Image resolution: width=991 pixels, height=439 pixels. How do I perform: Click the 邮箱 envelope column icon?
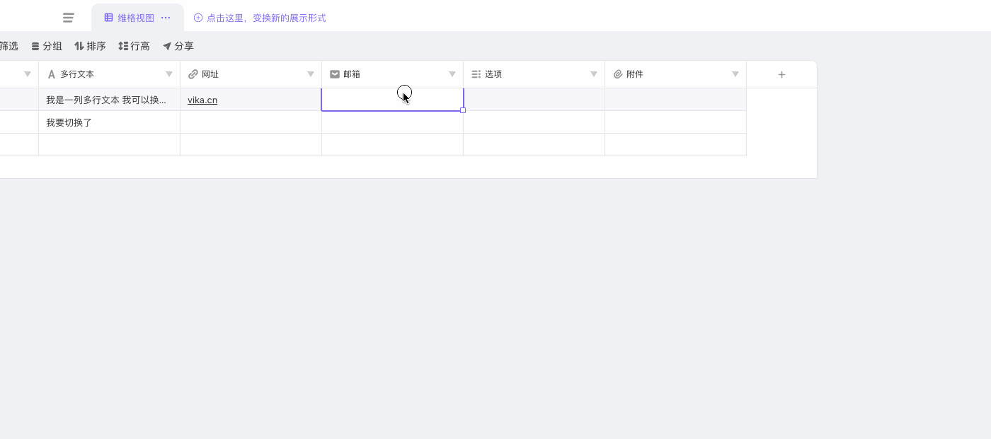point(335,74)
